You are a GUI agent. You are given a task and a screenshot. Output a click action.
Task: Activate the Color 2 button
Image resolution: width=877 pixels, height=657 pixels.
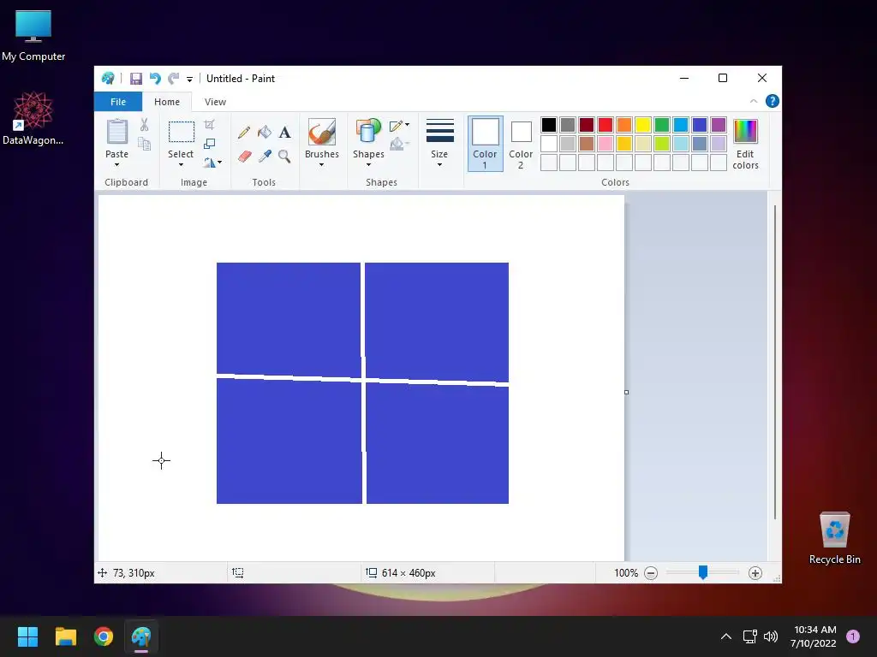tap(521, 143)
